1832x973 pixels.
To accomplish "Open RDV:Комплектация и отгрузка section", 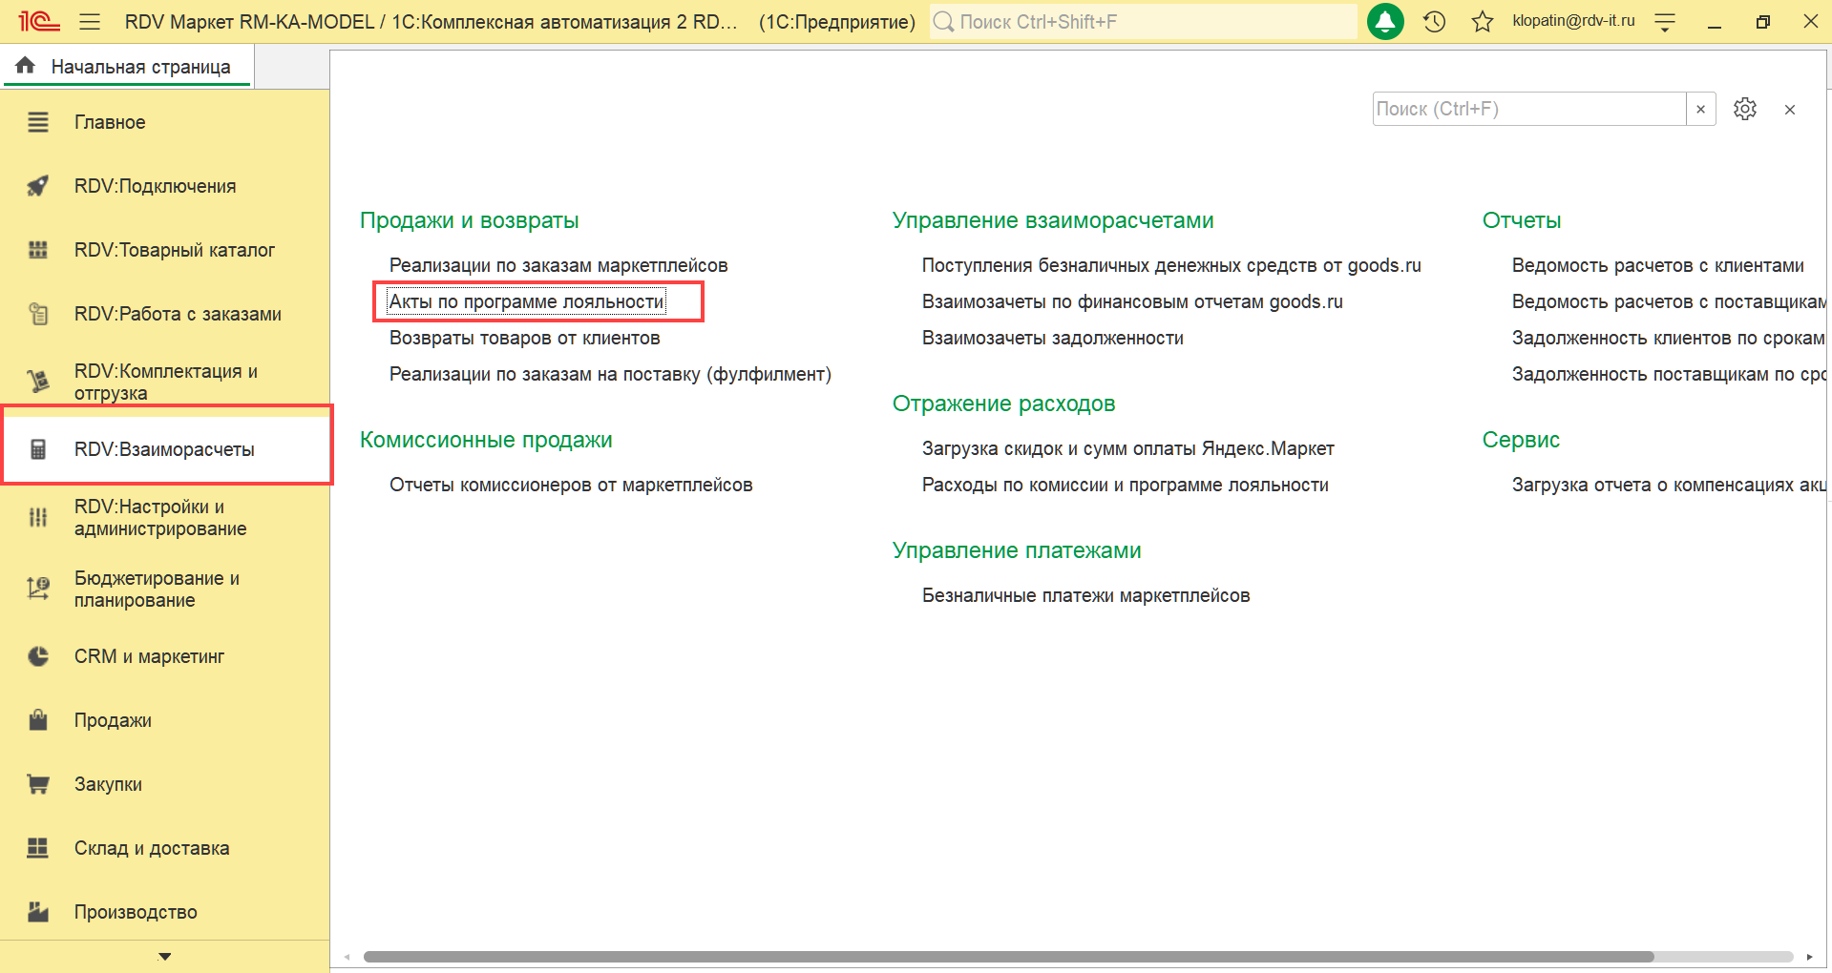I will (164, 382).
